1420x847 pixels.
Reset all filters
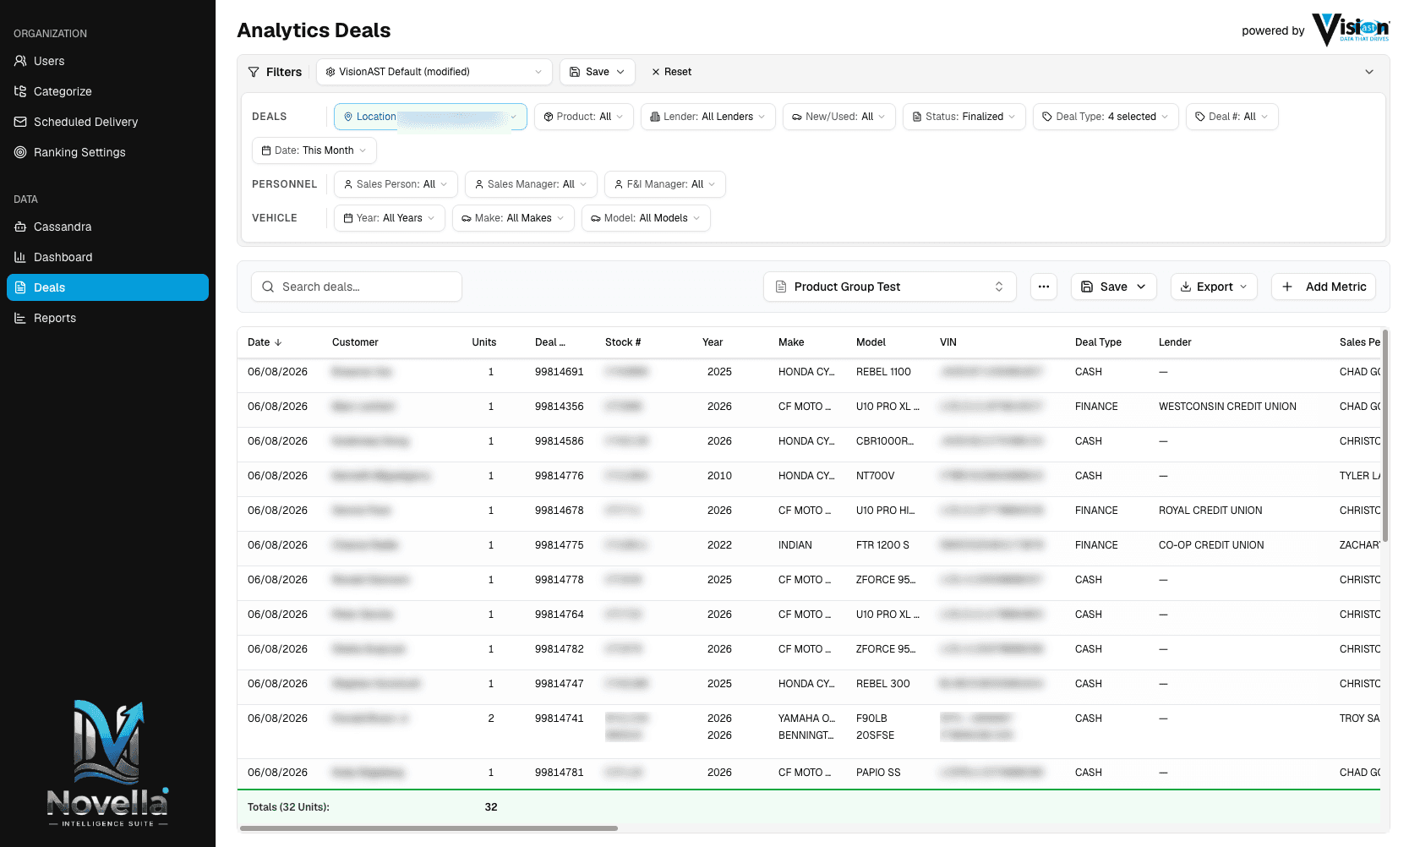click(671, 72)
